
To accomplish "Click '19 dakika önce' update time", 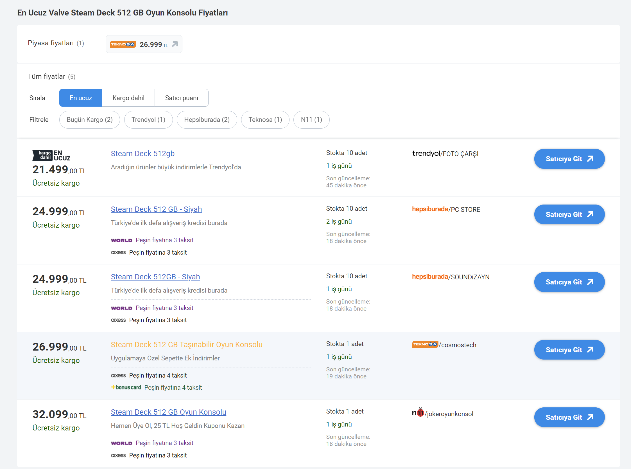I will [x=346, y=376].
